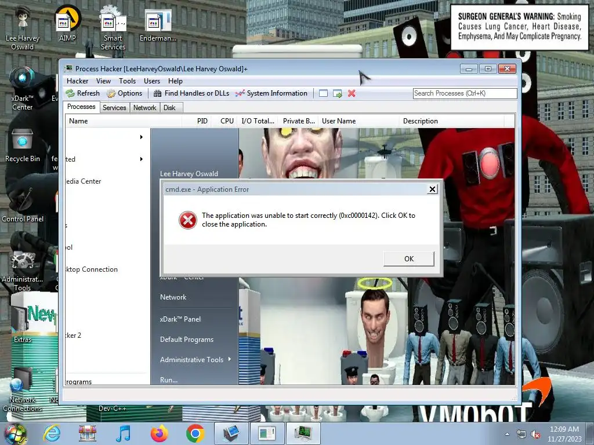
Task: Launch Internet Explorer from taskbar
Action: [x=52, y=433]
